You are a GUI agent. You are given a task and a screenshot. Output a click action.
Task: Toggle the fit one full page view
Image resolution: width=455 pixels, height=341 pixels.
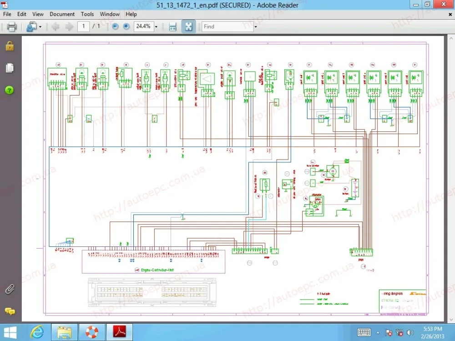tap(188, 27)
